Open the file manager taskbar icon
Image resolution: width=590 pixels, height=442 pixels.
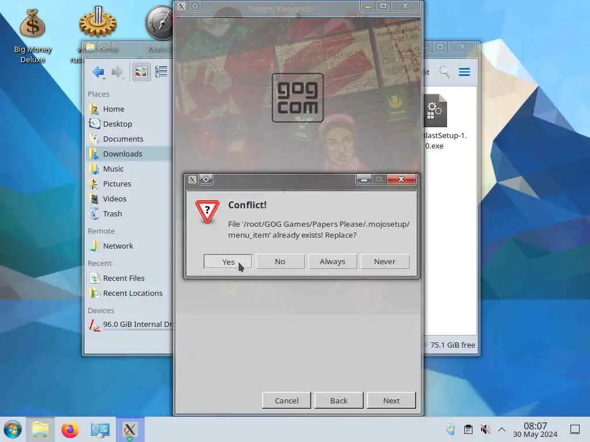coord(40,429)
